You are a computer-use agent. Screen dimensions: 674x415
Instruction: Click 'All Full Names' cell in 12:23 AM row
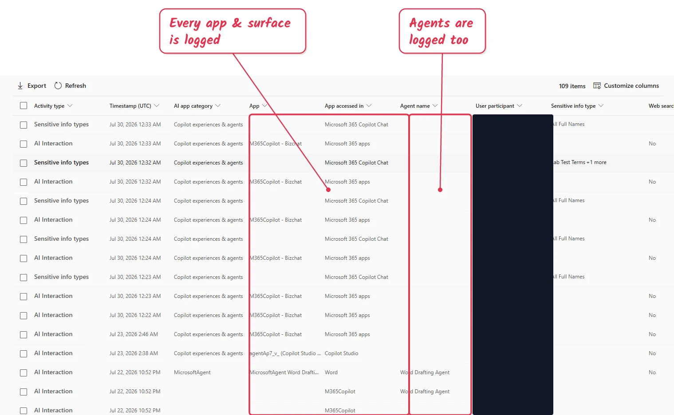pyautogui.click(x=569, y=277)
